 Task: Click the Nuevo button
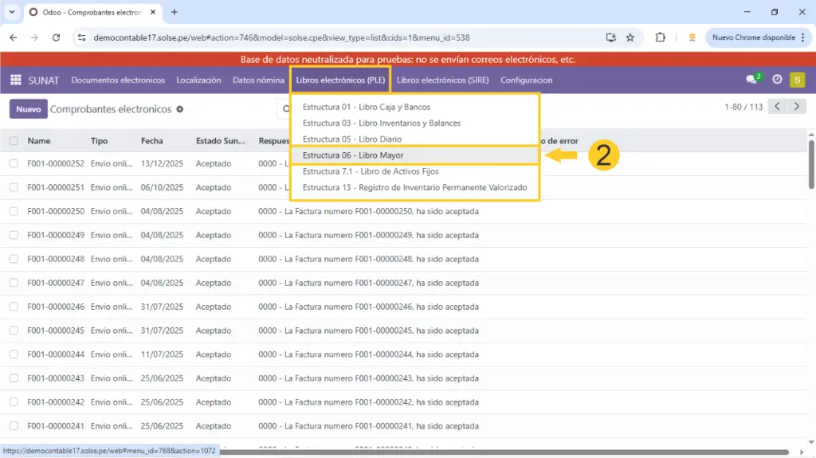tap(28, 109)
